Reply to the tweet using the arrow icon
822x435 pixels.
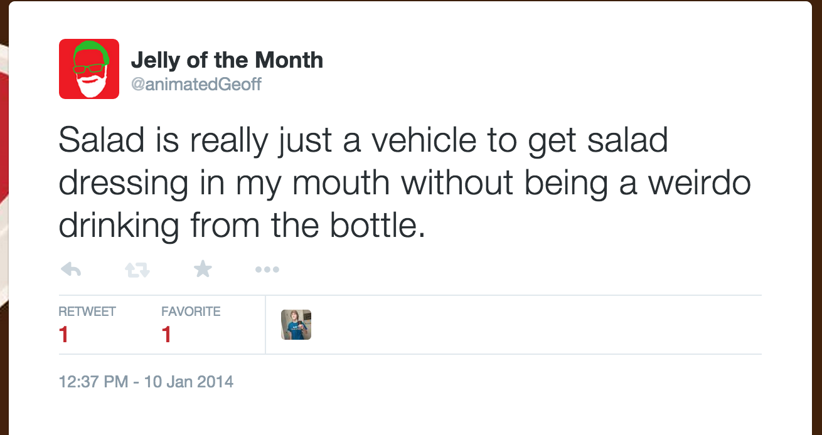(x=71, y=270)
